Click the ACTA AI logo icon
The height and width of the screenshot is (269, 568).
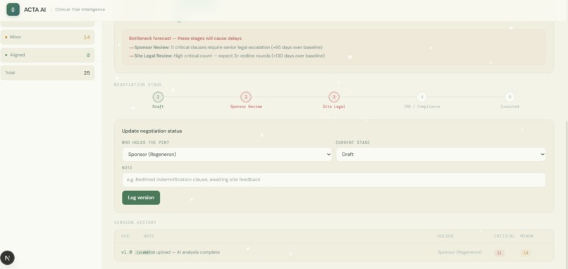[x=13, y=9]
